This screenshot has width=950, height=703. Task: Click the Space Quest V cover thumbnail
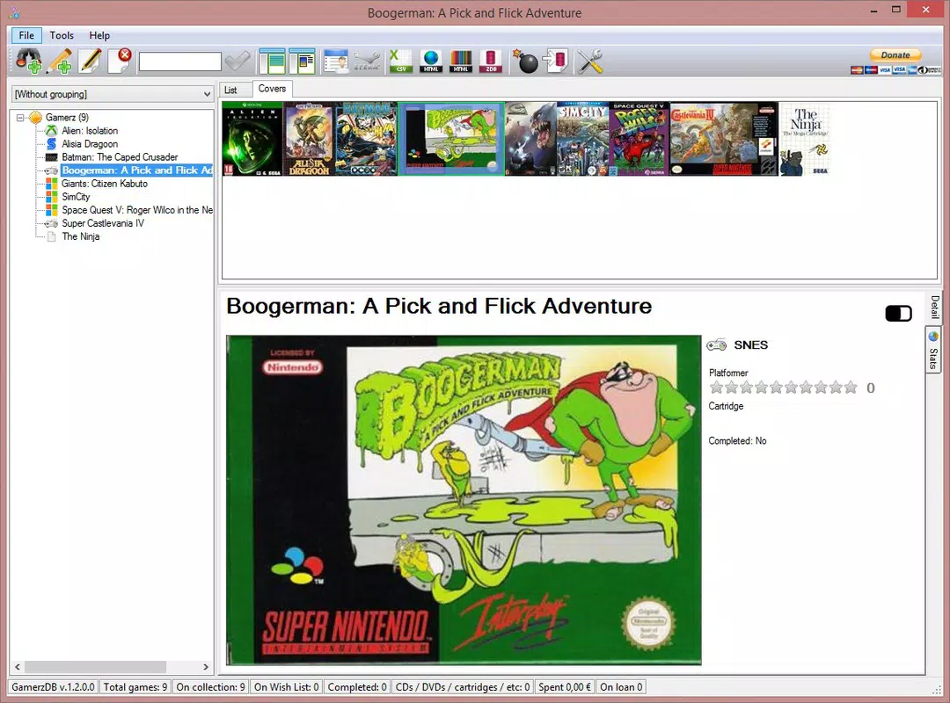coord(639,139)
